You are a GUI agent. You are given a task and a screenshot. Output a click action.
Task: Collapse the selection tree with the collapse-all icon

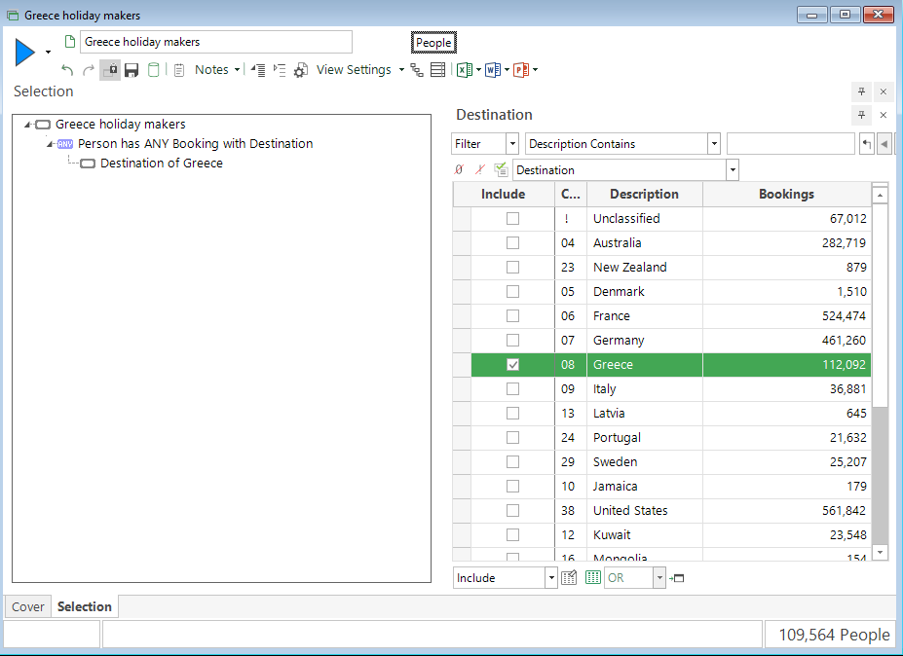(x=258, y=70)
